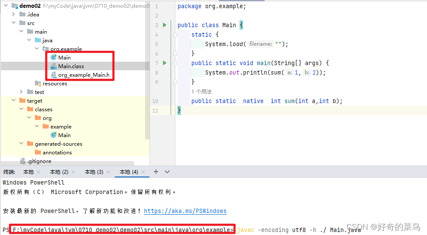The image size is (427, 235).
Task: Close the 本地 (3) terminal tab
Action: pyautogui.click(x=108, y=172)
